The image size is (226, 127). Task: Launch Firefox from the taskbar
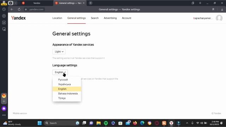pos(135,123)
